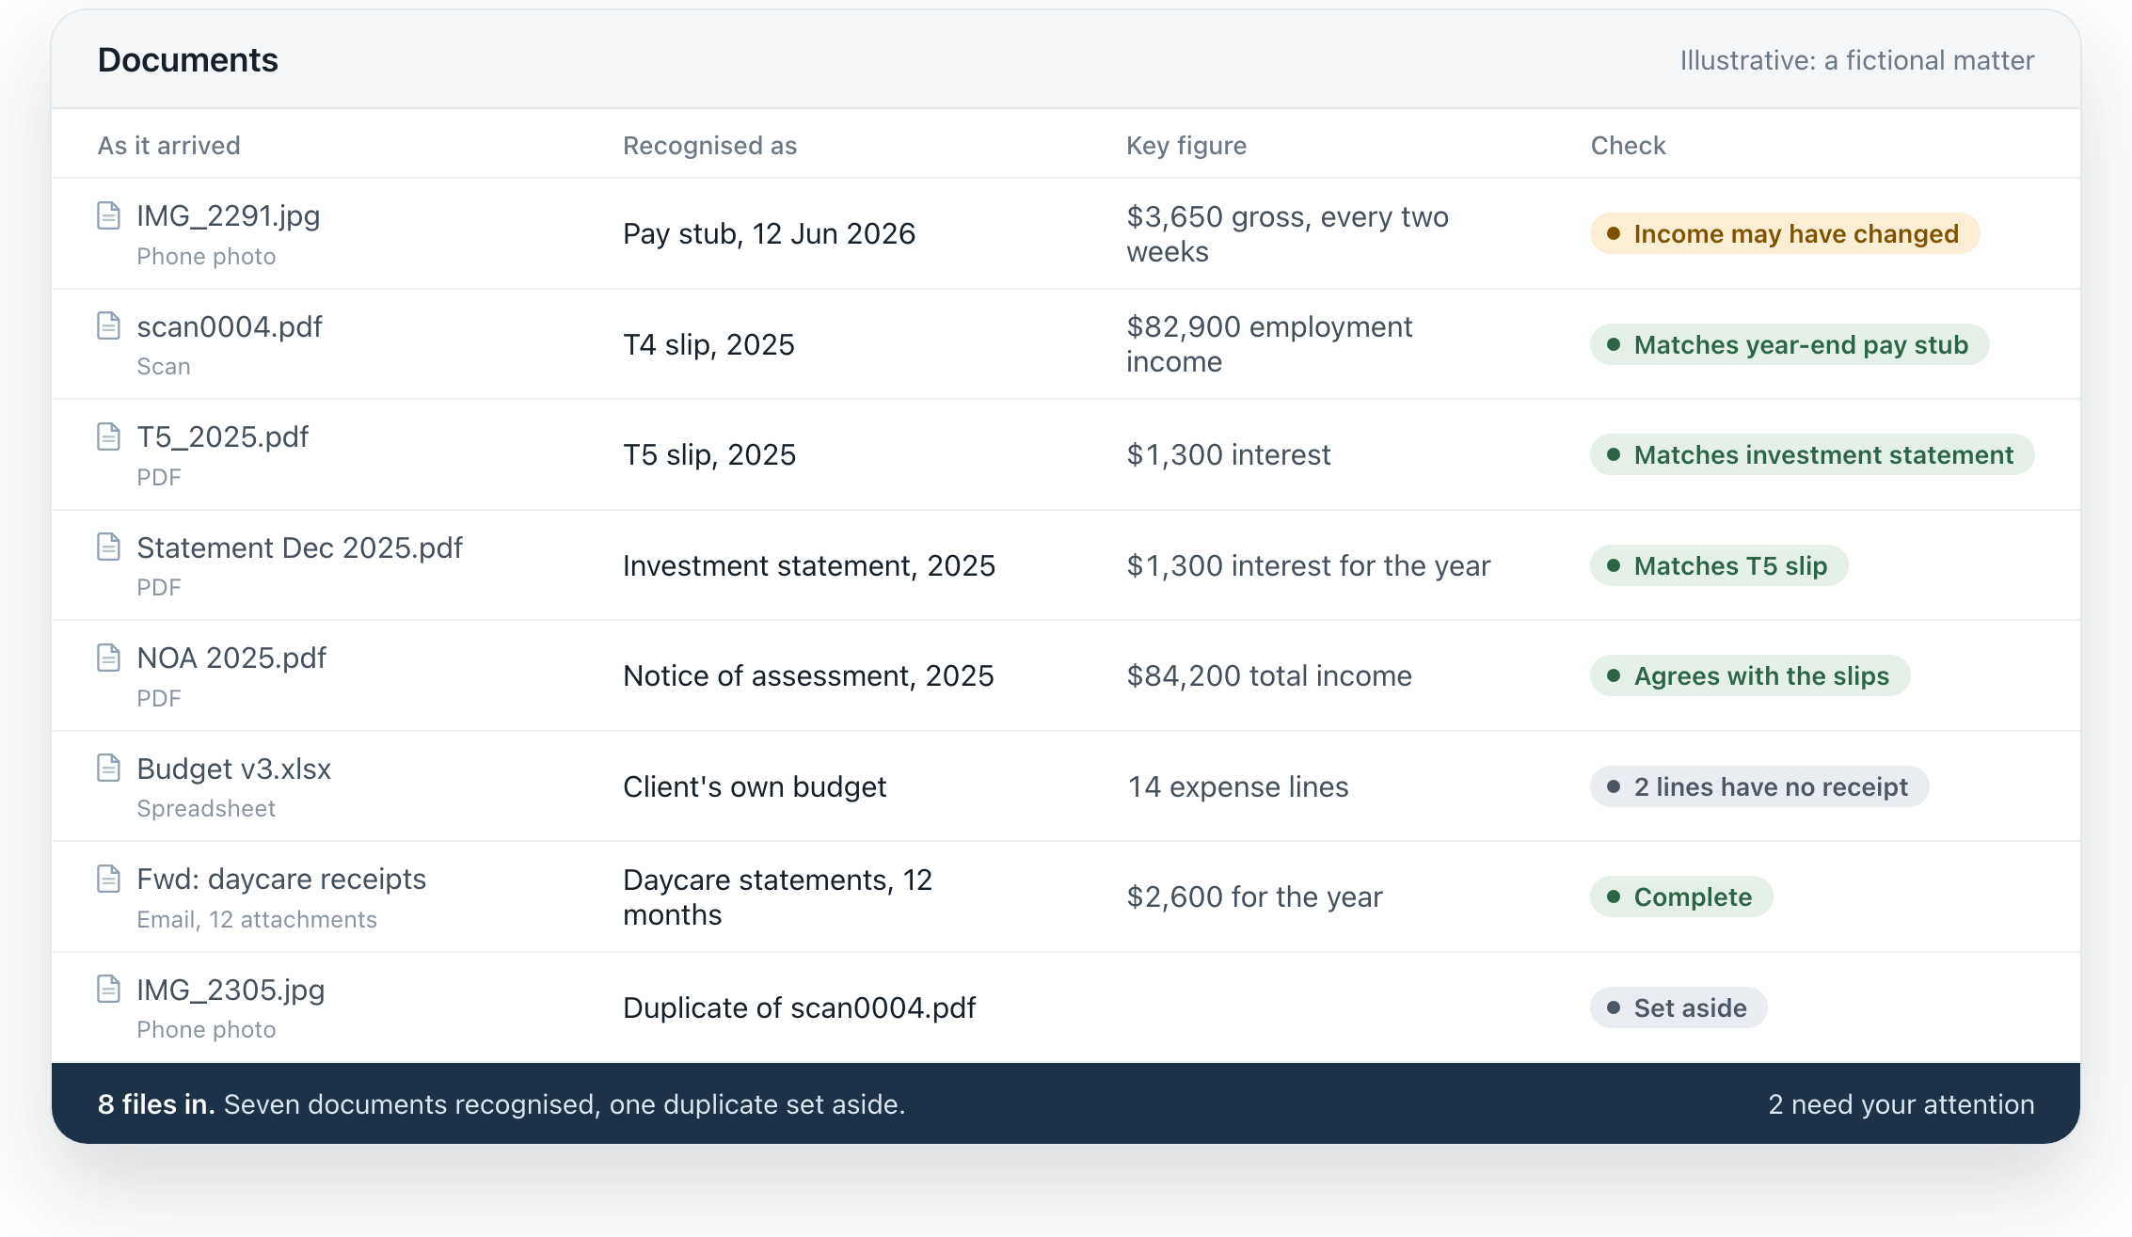
Task: Click the 'Client's own budget' cell
Action: pos(755,786)
